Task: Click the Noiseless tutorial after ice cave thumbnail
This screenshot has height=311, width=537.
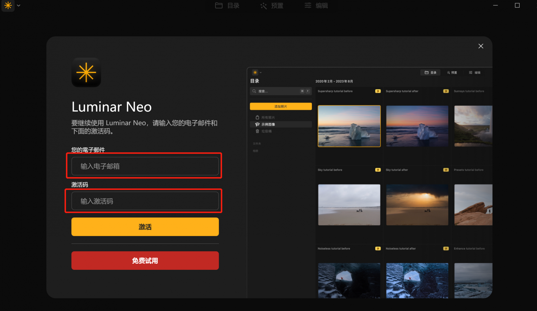Action: pyautogui.click(x=417, y=280)
